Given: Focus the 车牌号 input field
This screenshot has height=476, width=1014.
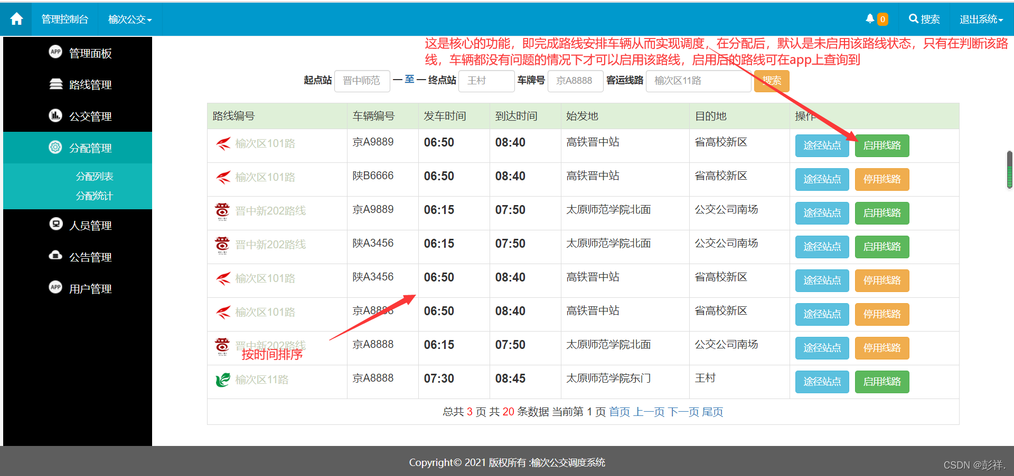Looking at the screenshot, I should (575, 81).
